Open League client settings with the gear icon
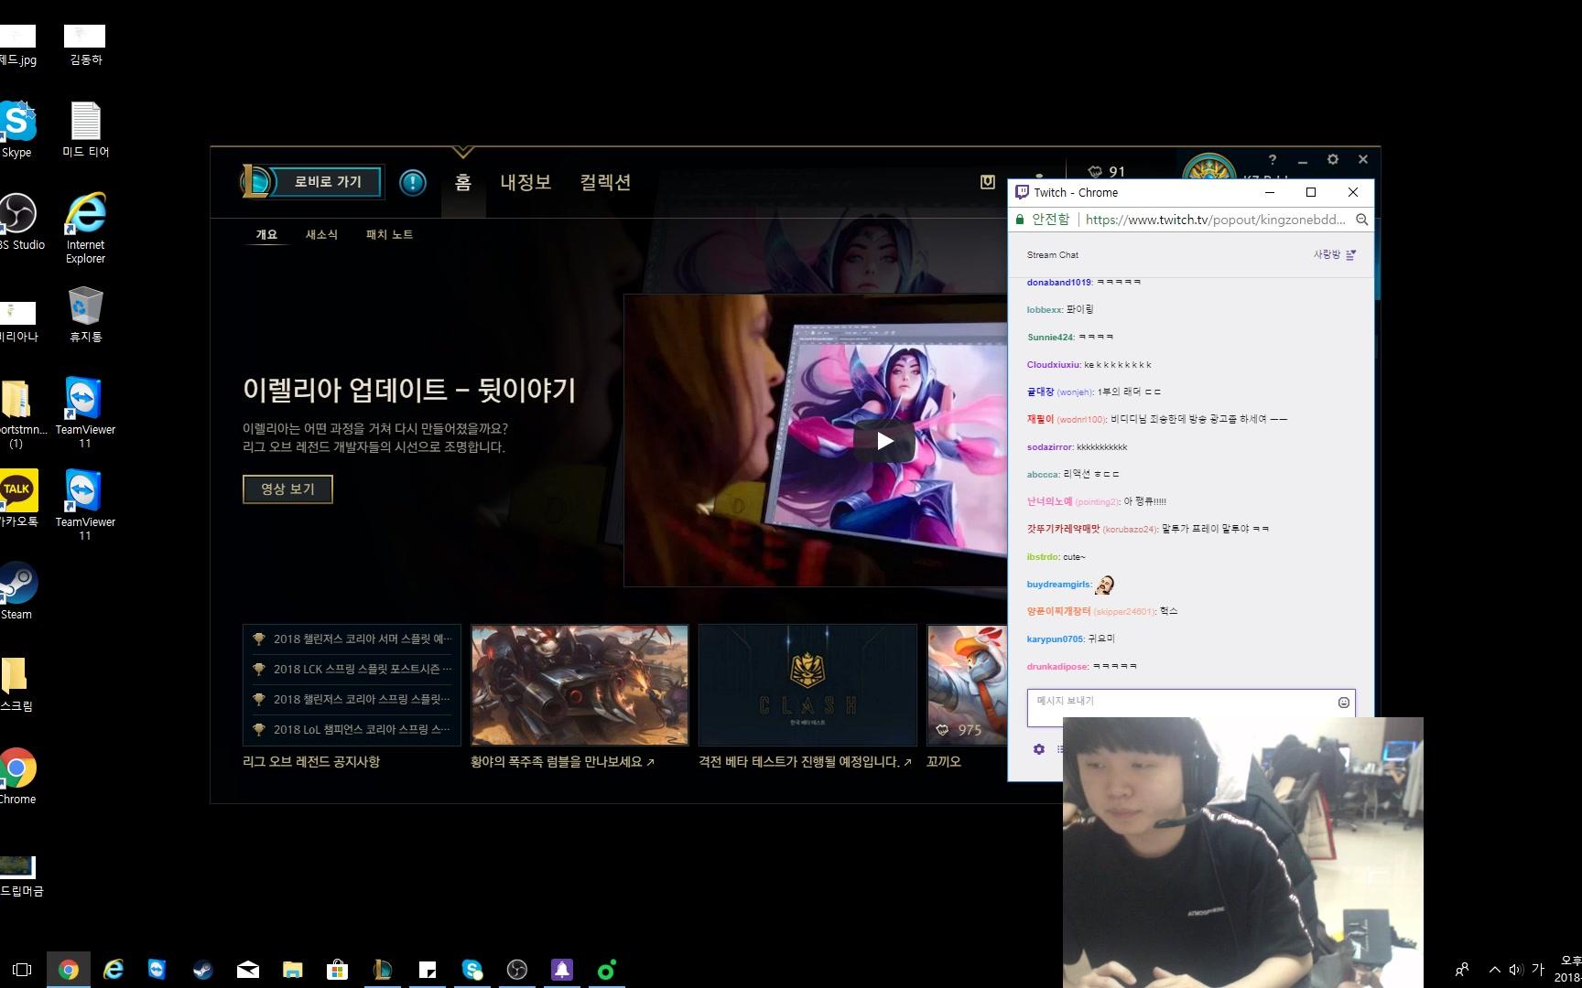The height and width of the screenshot is (988, 1582). point(1332,159)
